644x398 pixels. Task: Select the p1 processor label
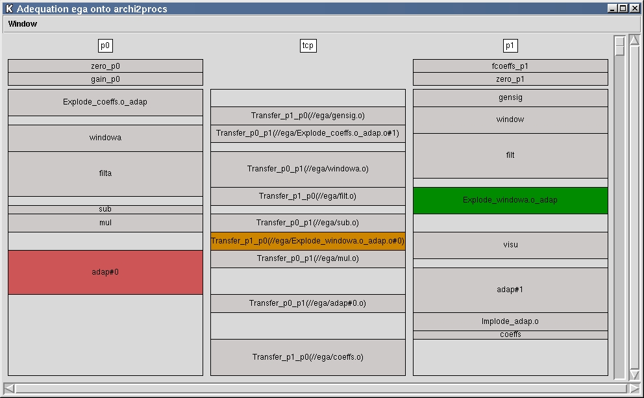(510, 45)
